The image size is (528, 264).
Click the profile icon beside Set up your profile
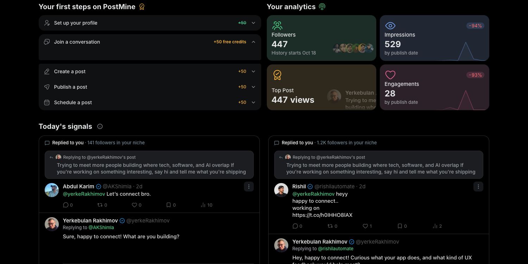(47, 23)
